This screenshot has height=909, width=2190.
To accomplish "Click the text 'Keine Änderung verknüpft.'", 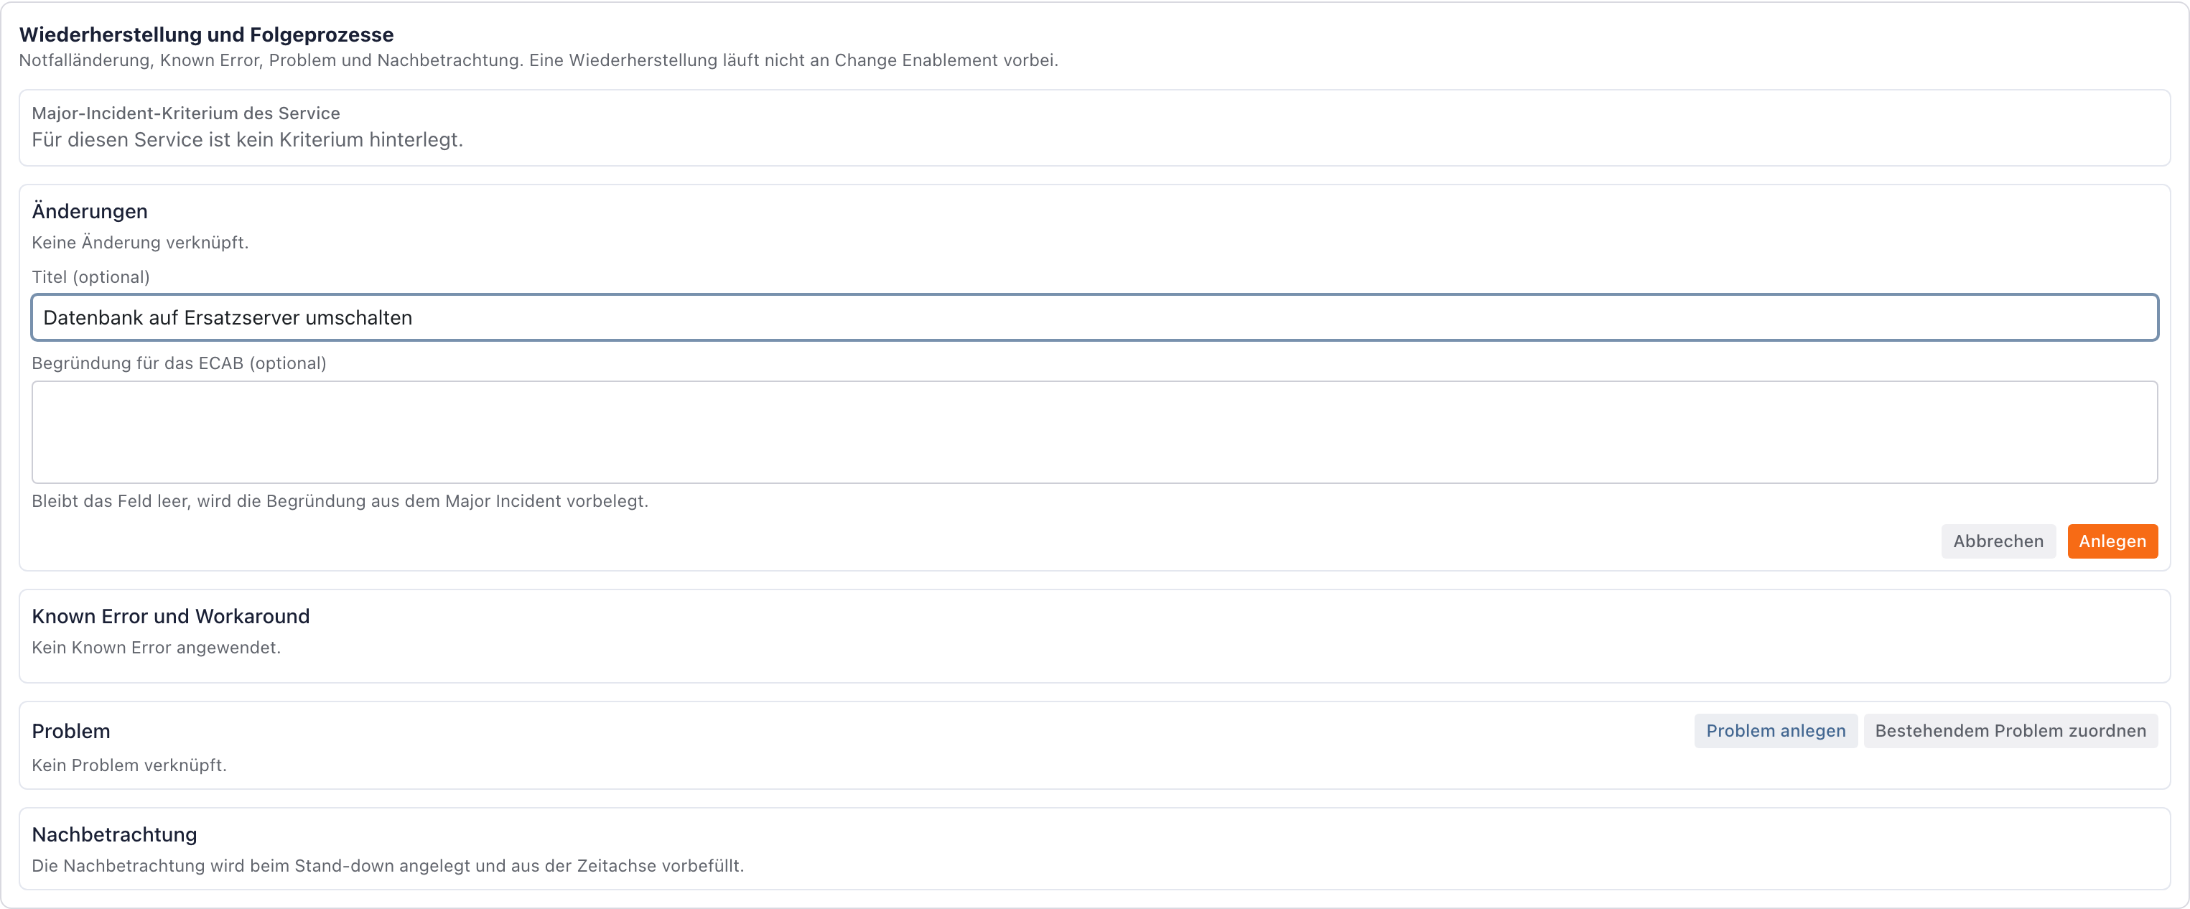I will point(140,243).
